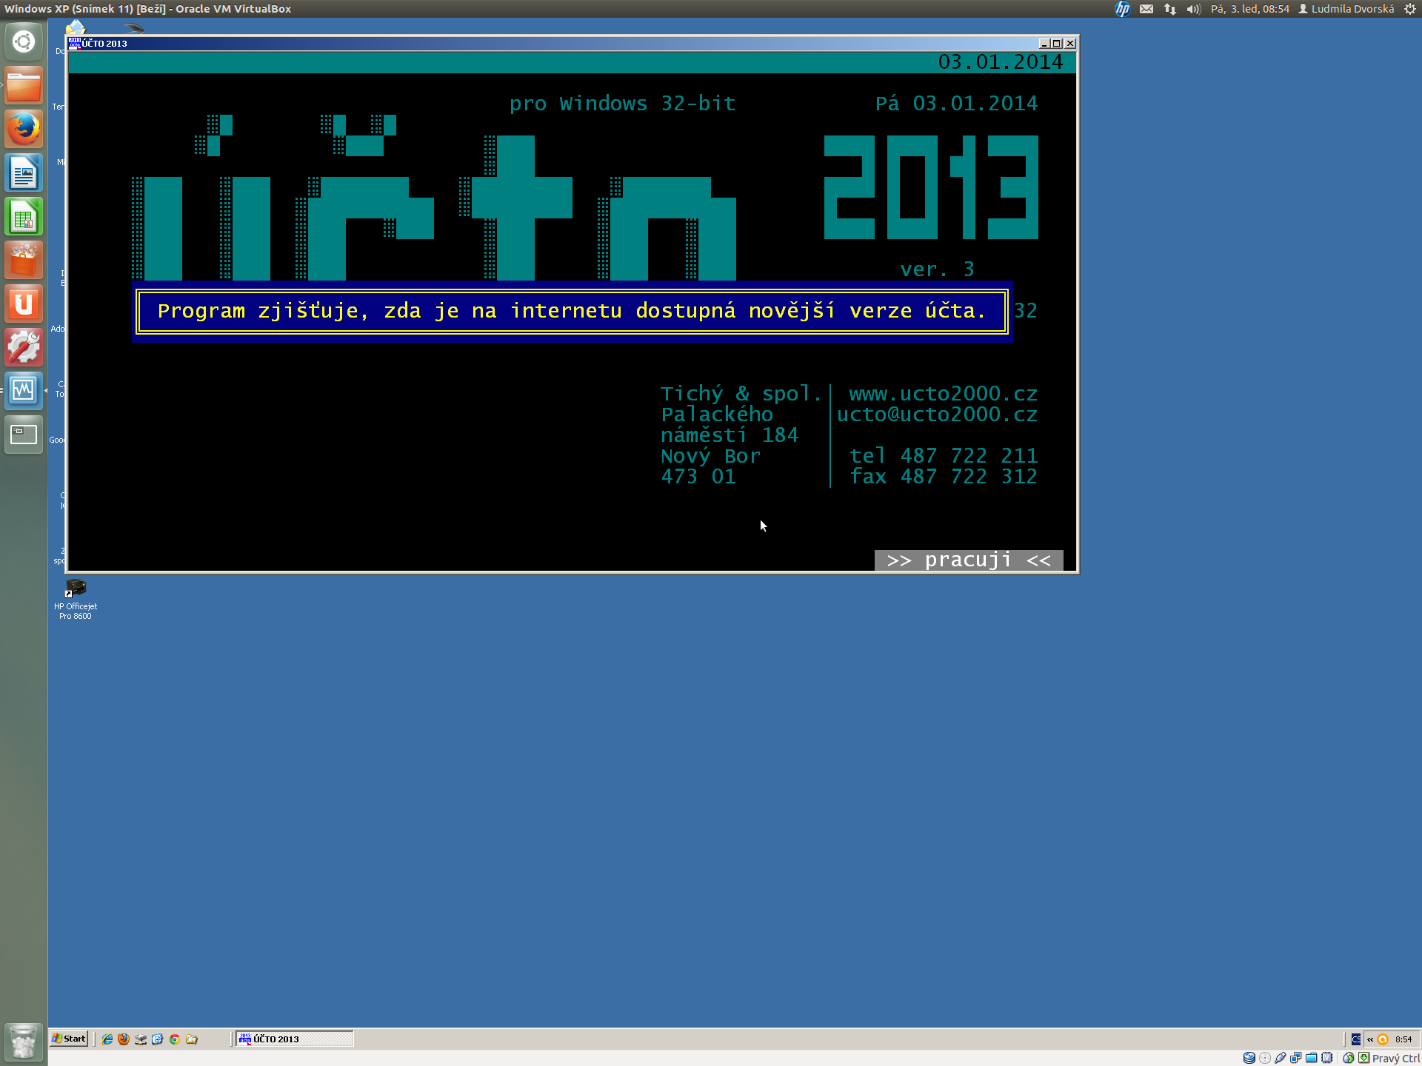Click VirtualBox hard disk activity icon

tap(1249, 1058)
